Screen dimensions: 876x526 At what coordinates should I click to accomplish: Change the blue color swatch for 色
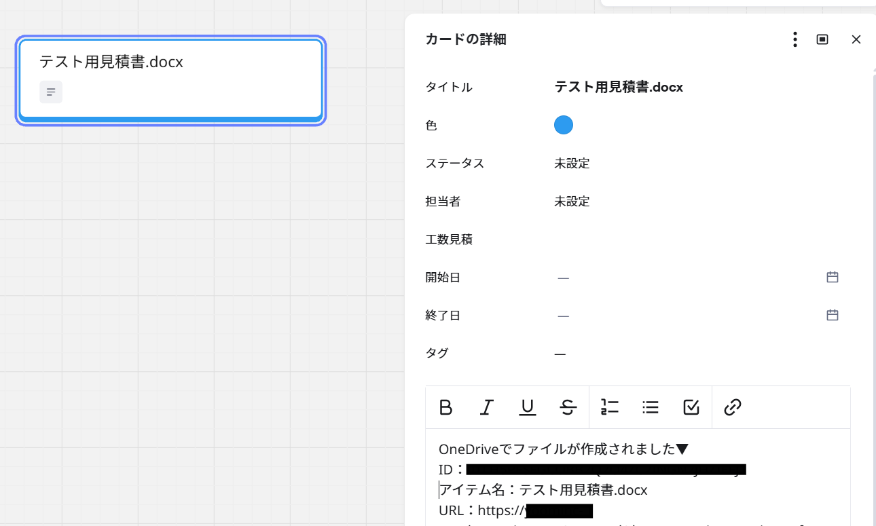(564, 125)
